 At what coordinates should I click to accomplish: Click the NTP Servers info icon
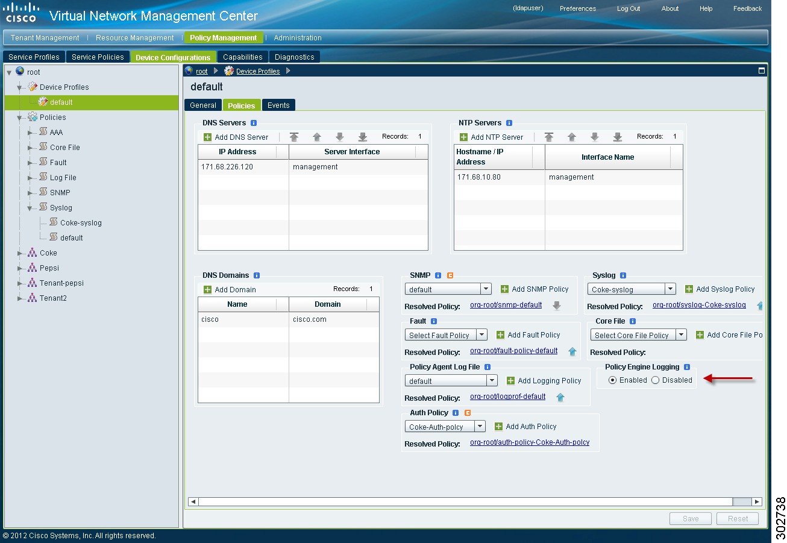pyautogui.click(x=509, y=123)
